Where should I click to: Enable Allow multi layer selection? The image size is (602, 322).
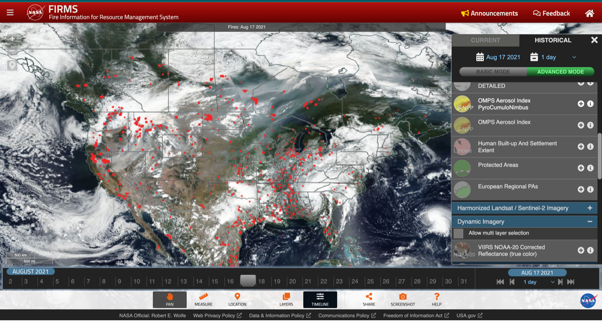click(459, 233)
